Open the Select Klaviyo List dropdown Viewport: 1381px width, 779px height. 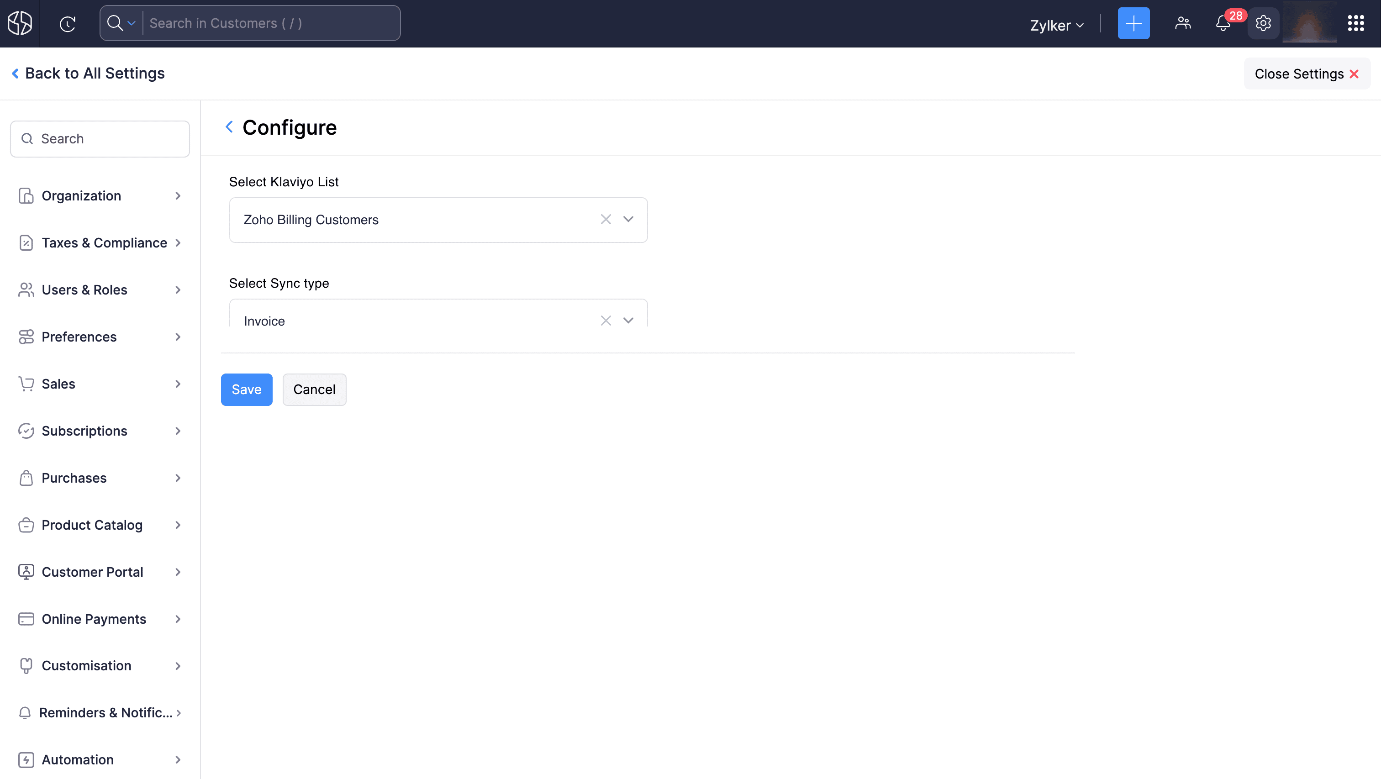628,219
